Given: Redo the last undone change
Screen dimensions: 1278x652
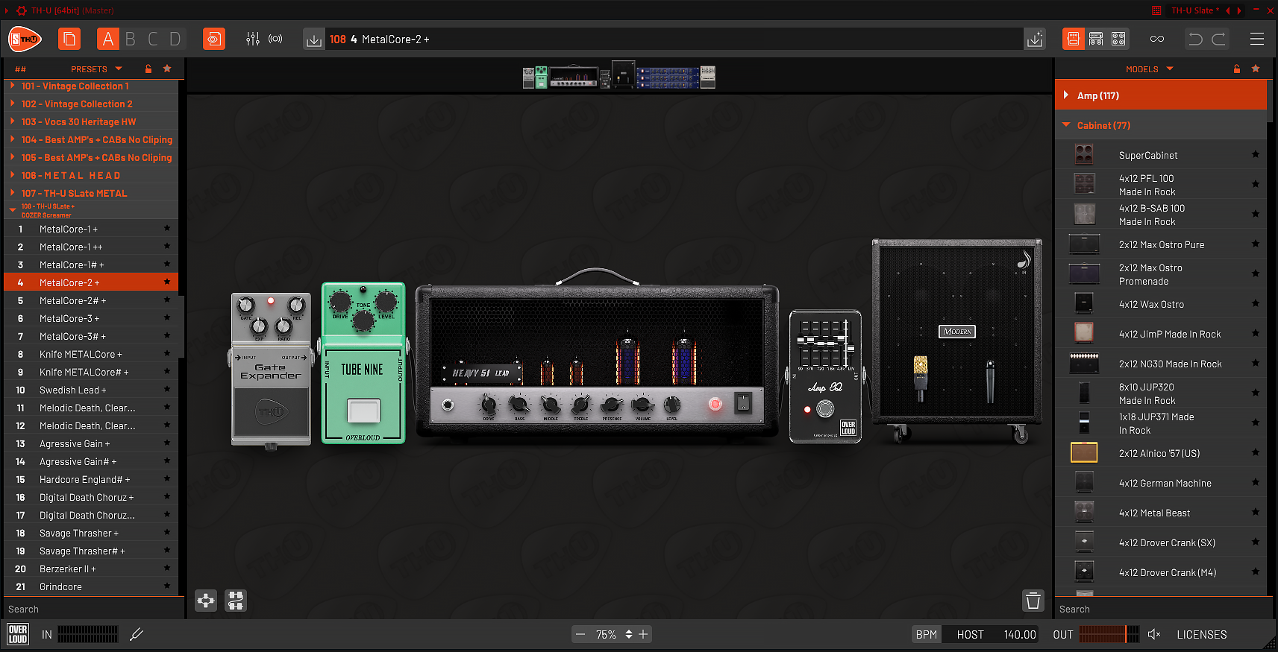Looking at the screenshot, I should [1218, 39].
